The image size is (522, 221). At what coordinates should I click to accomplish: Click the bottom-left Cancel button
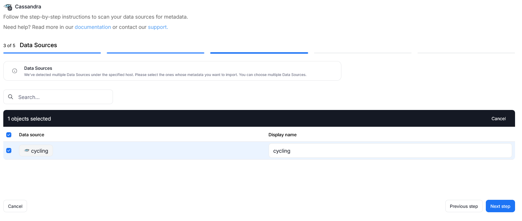coord(15,206)
